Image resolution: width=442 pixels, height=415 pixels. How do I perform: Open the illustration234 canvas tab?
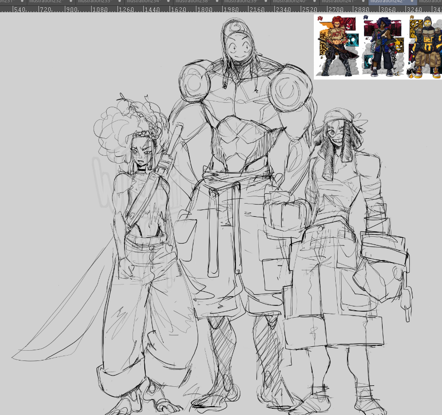(142, 1)
